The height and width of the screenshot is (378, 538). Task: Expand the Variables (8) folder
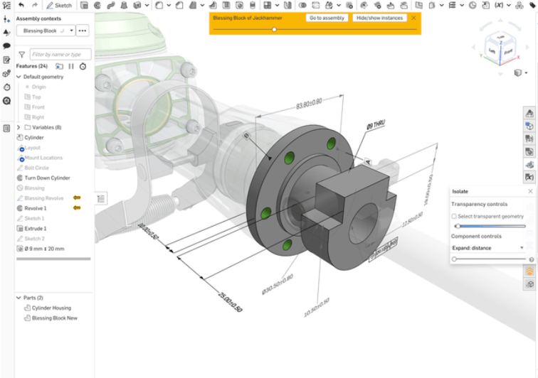pos(19,127)
